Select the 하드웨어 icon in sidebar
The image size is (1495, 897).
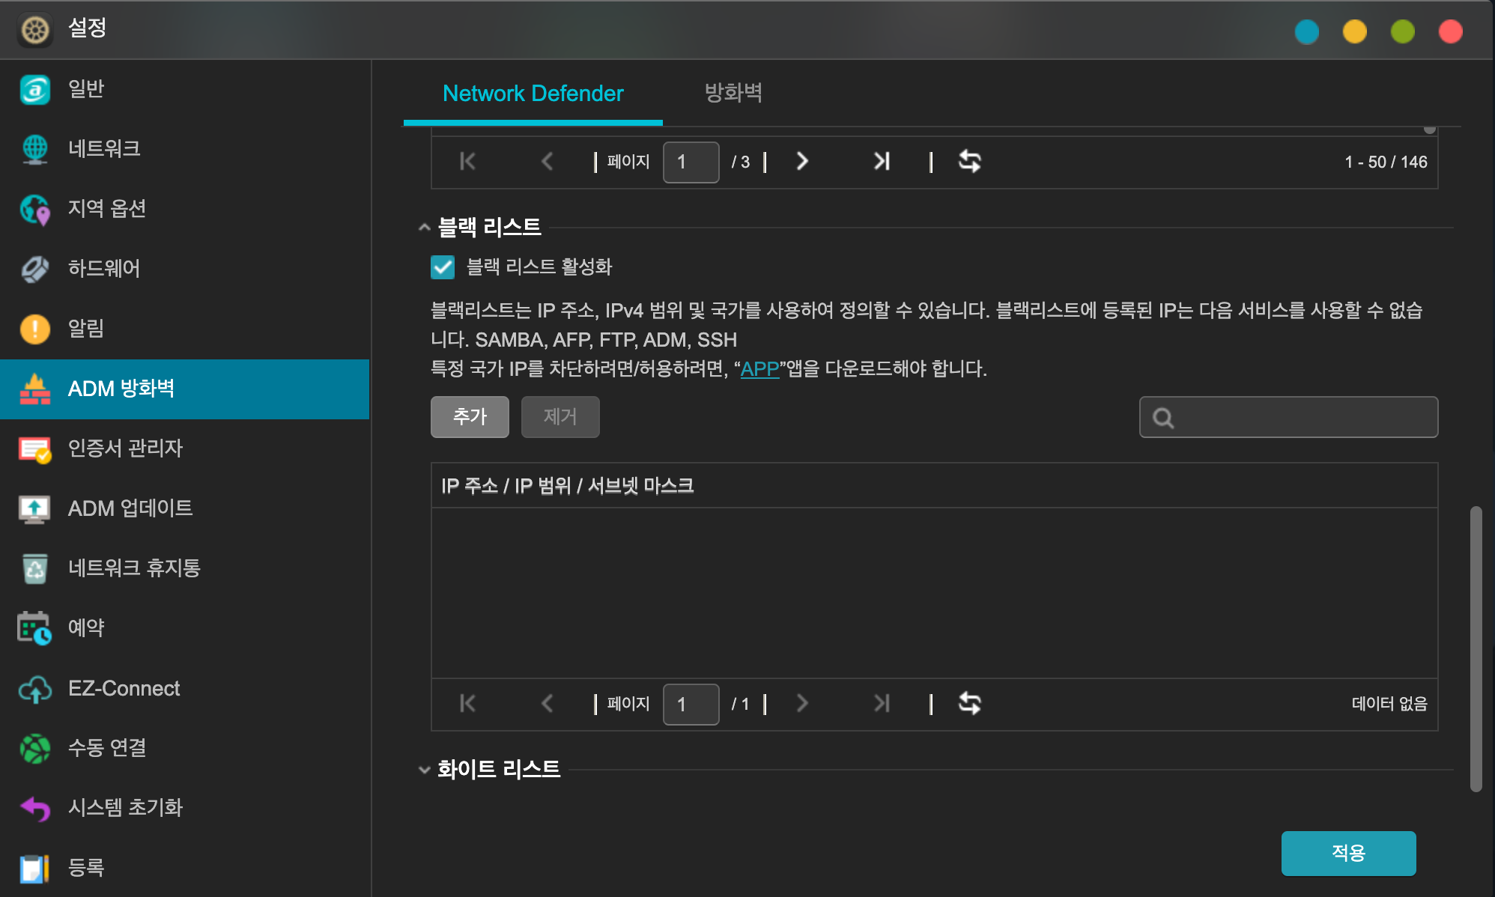click(x=34, y=269)
